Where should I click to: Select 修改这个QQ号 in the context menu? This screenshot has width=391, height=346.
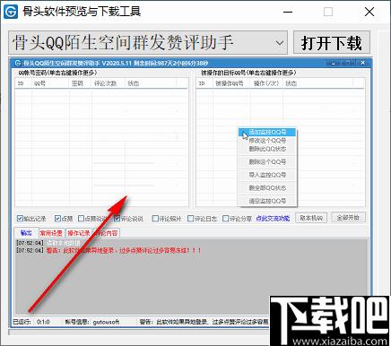(x=267, y=141)
